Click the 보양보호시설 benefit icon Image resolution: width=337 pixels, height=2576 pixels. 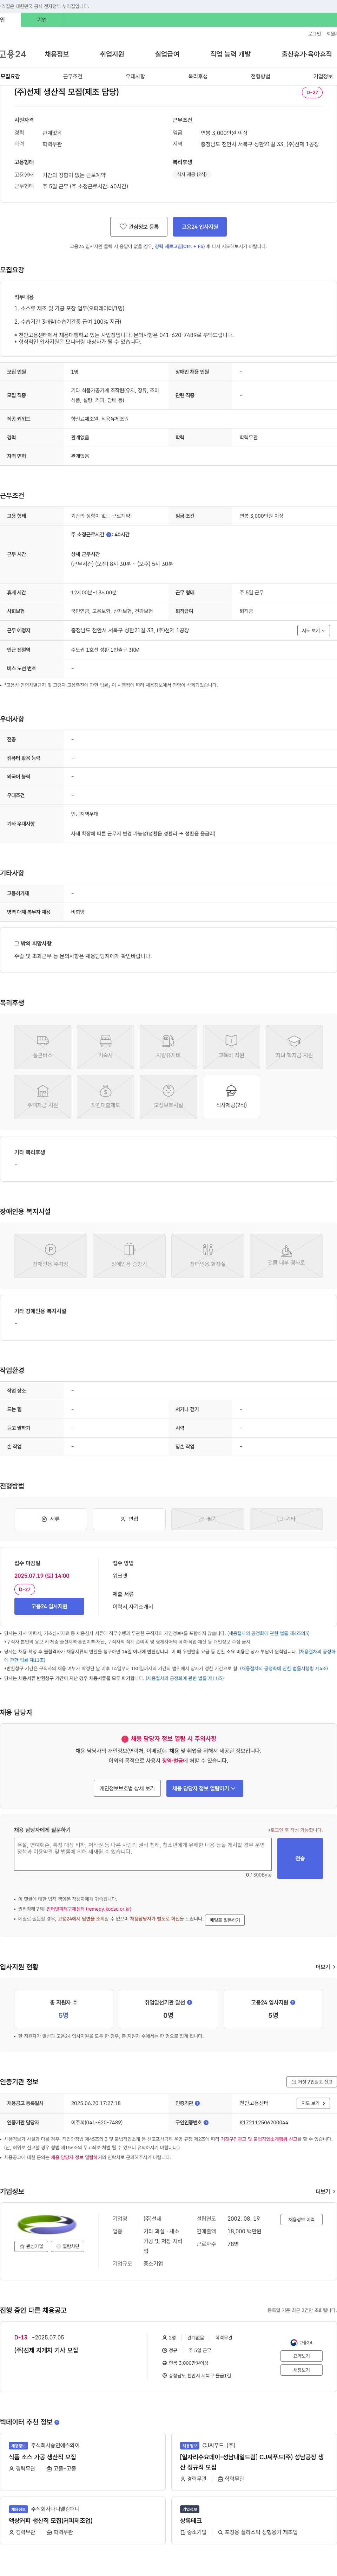point(168,1097)
